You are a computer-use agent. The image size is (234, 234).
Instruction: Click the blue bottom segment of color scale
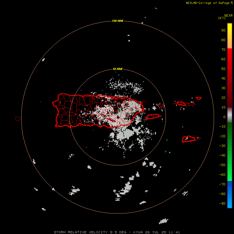230,194
